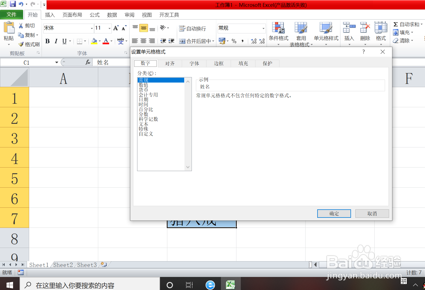Click the Windows Start button

coord(10,285)
